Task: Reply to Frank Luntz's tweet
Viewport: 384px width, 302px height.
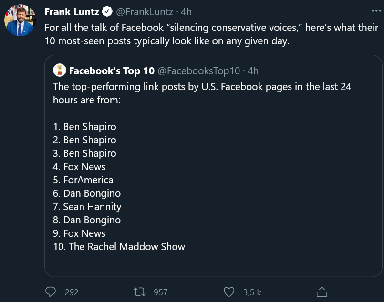Action: coord(51,292)
